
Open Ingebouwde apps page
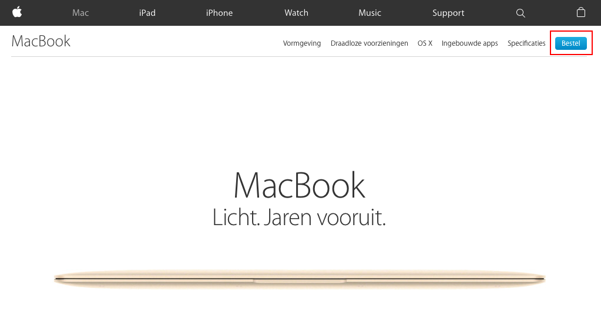[469, 43]
